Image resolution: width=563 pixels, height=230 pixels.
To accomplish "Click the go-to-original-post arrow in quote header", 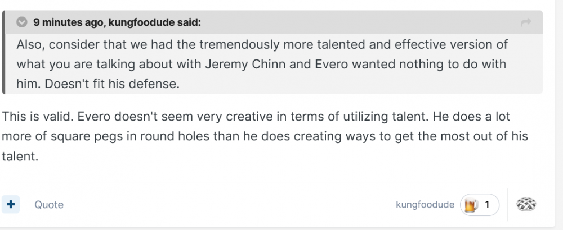I will point(526,22).
